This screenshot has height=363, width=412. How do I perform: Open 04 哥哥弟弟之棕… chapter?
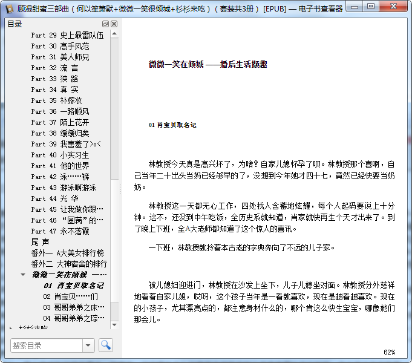click(74, 318)
